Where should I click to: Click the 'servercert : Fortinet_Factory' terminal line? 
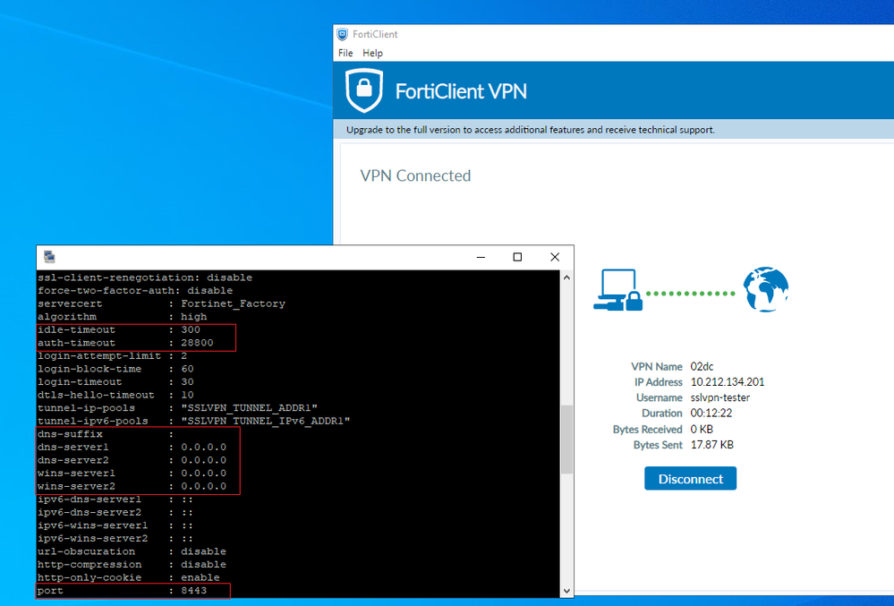(x=161, y=303)
